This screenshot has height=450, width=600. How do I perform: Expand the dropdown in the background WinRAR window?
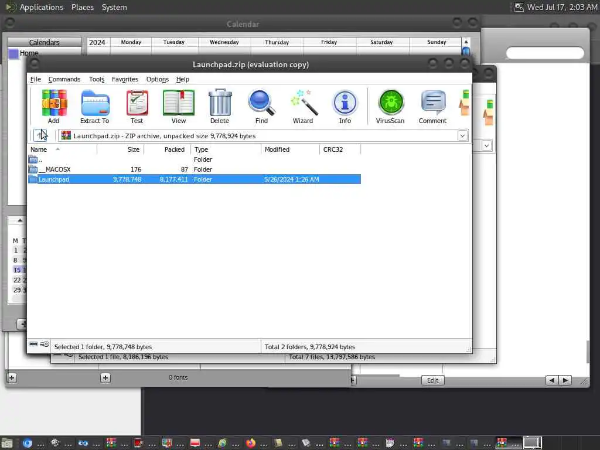(486, 146)
